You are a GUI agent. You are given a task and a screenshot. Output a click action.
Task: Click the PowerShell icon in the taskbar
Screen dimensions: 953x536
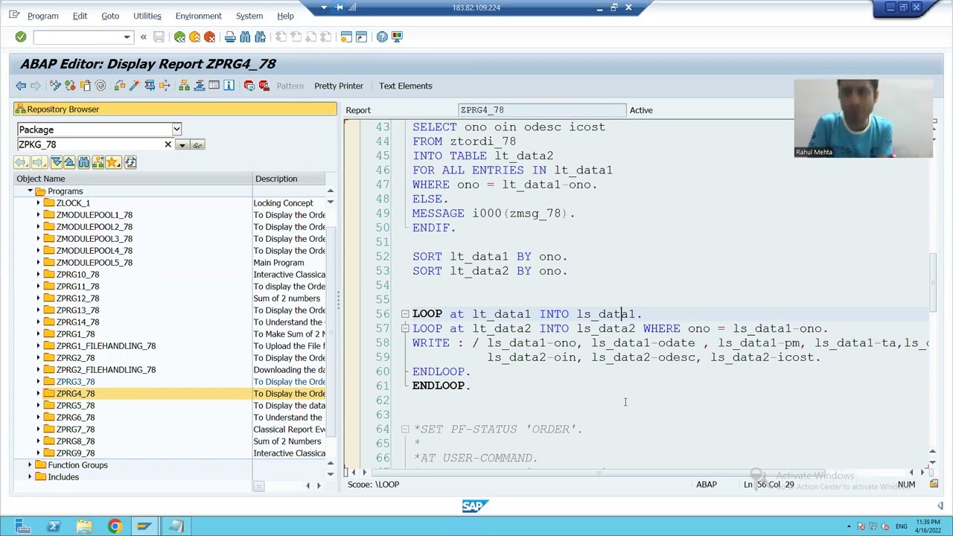point(54,526)
